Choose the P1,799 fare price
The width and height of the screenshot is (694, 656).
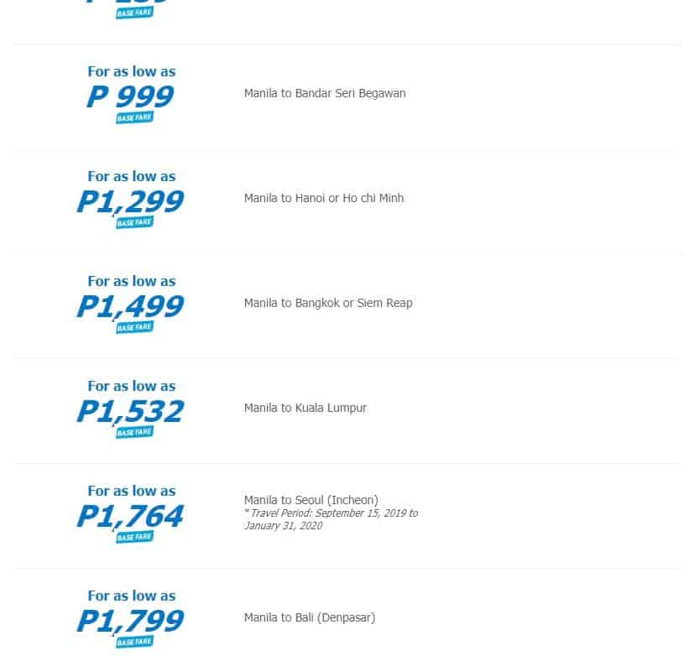130,621
